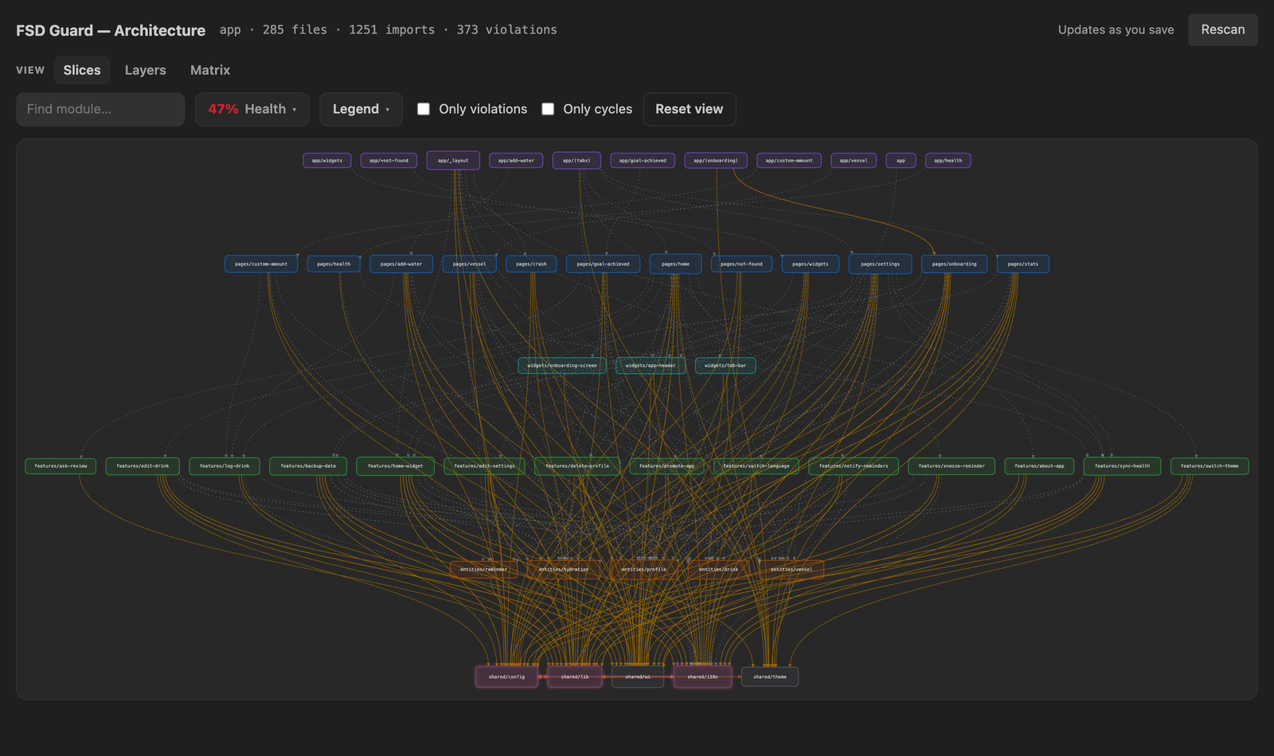Select the shared/config node

506,677
